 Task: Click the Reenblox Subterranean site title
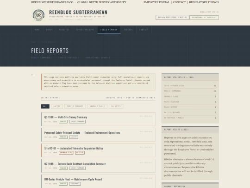click(78, 13)
